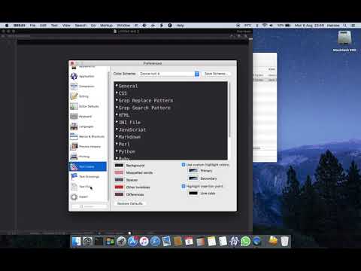The image size is (361, 271).
Task: Pick the Secondary highlight color swatch
Action: click(193, 178)
